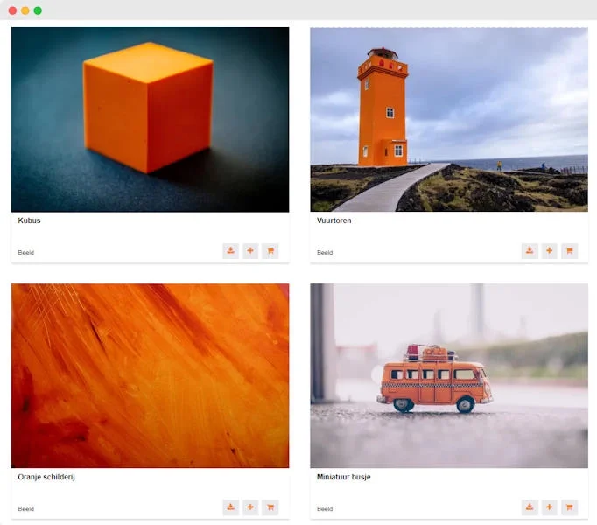Open the orange lighthouse thumbnail

449,120
